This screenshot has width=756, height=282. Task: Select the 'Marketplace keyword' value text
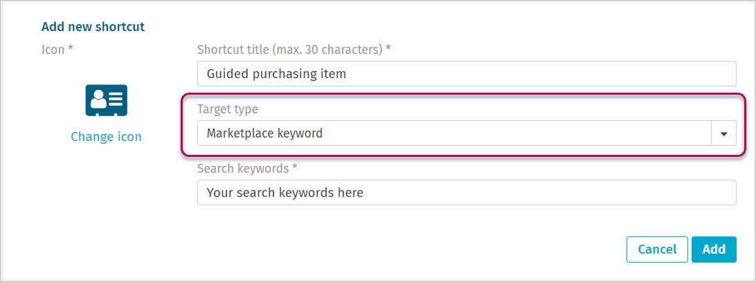[264, 133]
